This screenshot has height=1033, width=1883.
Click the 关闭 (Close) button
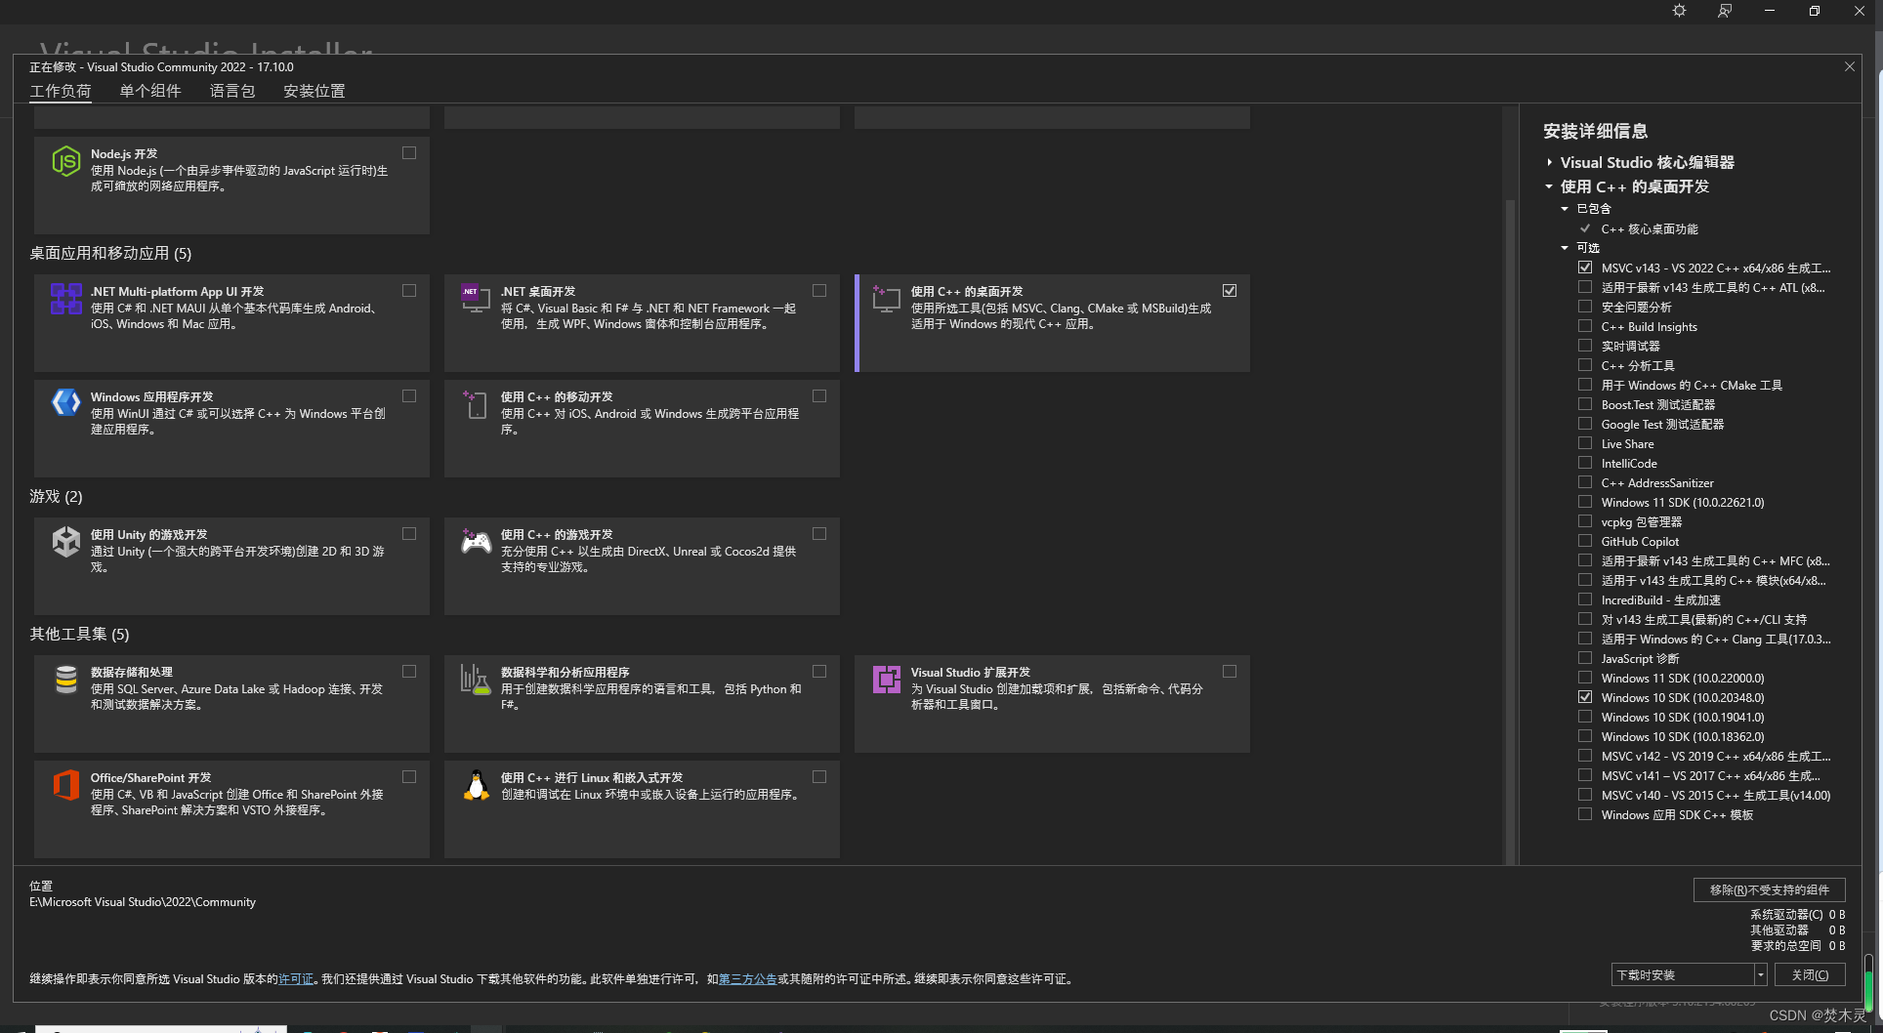(x=1810, y=974)
